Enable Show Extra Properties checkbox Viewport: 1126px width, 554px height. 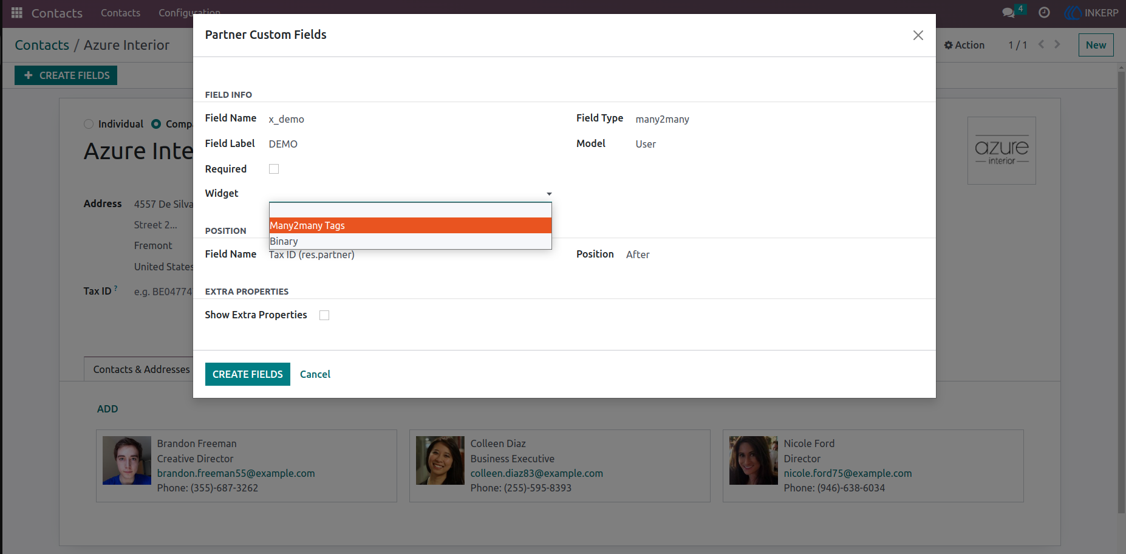point(324,315)
